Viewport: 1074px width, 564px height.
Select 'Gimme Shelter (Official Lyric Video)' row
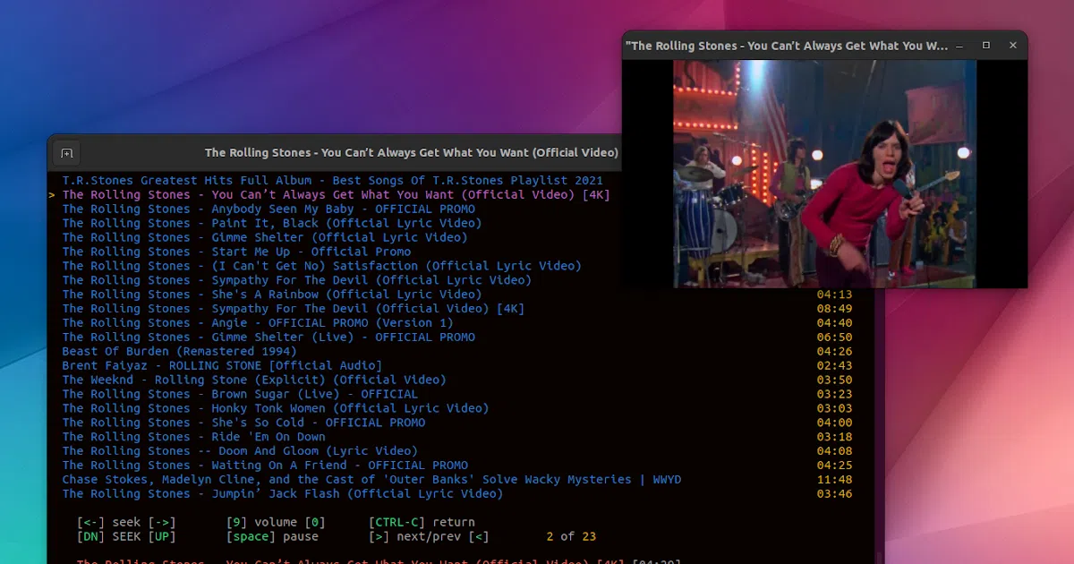pos(265,238)
